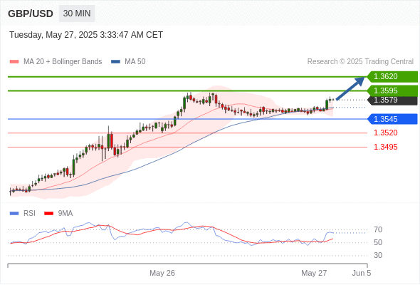Click the 1.3579 current price tag
The width and height of the screenshot is (420, 285).
click(x=392, y=100)
